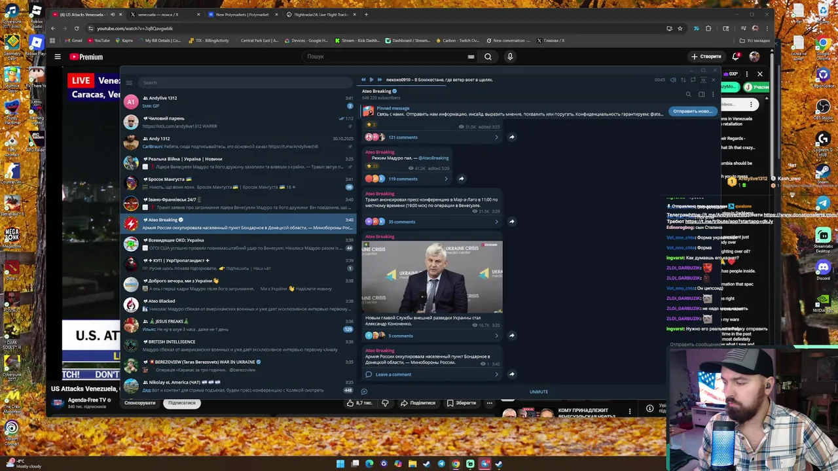Image resolution: width=838 pixels, height=471 pixels.
Task: Open the 35 comments thread
Action: click(x=432, y=222)
